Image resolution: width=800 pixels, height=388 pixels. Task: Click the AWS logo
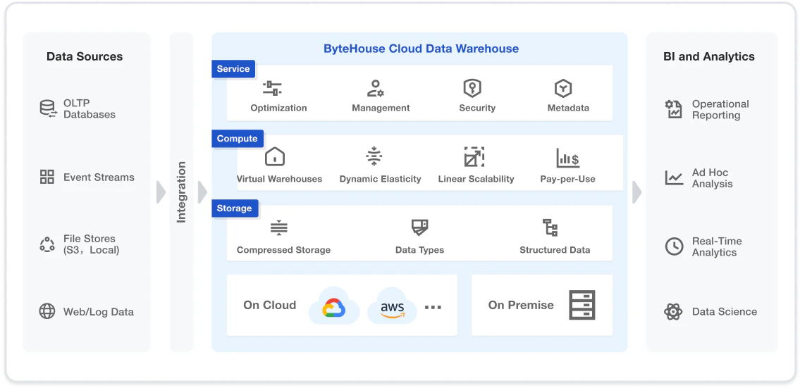pos(393,309)
